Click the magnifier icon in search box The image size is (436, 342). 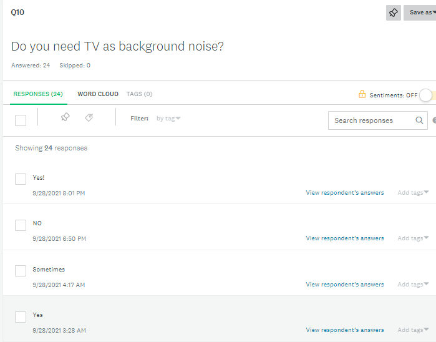419,120
